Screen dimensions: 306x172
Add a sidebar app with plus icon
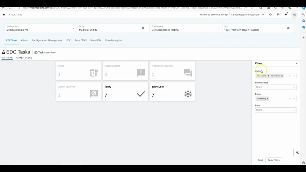tap(303, 38)
